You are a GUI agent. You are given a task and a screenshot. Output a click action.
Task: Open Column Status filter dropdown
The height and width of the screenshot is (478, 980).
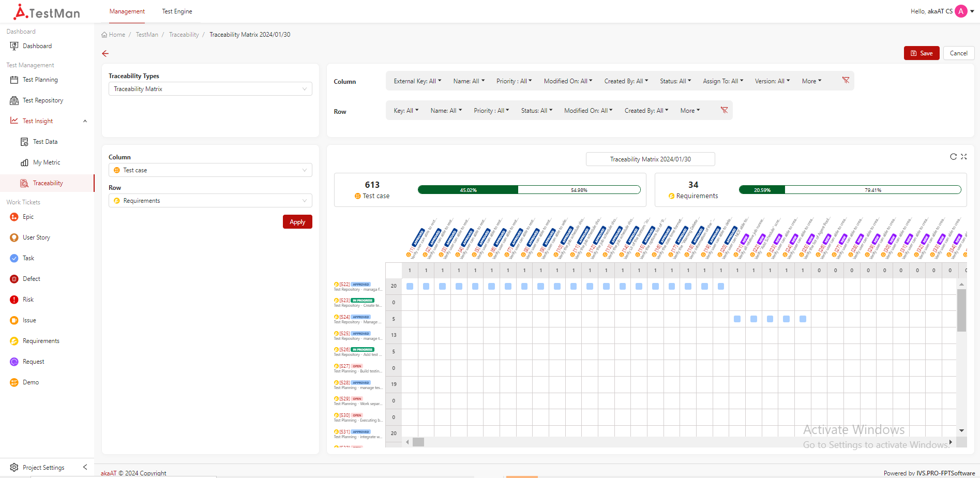pos(675,81)
